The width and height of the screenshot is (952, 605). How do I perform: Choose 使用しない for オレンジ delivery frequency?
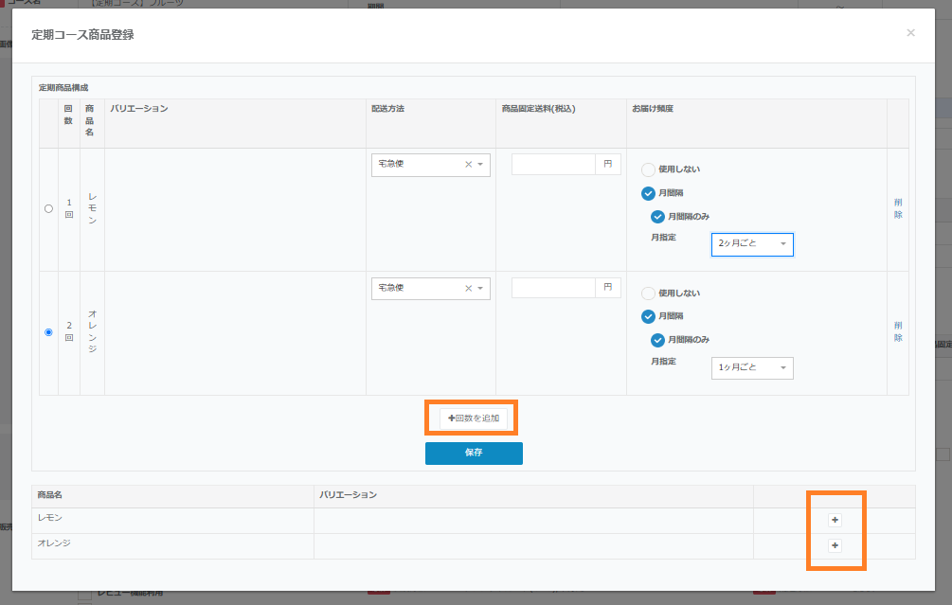coord(648,294)
